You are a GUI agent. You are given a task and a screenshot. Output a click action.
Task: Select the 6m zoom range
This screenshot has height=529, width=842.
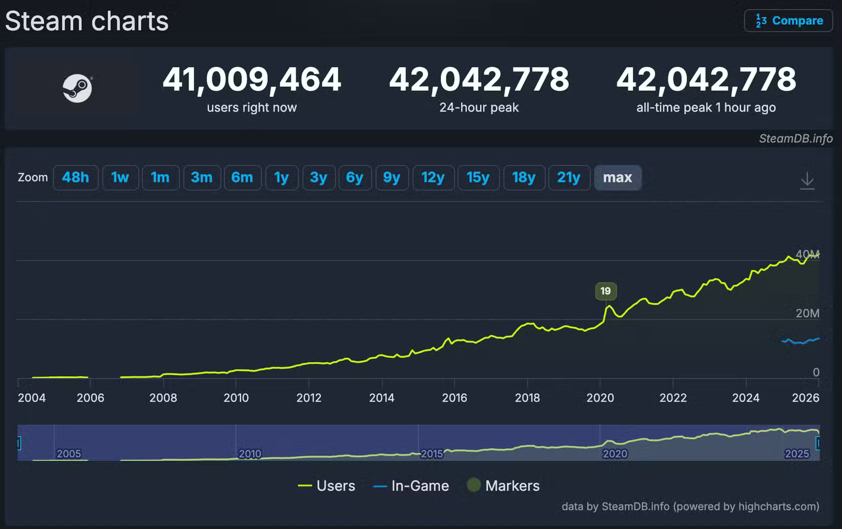[x=243, y=178]
